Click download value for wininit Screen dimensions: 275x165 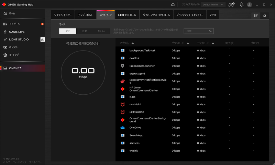(176, 151)
